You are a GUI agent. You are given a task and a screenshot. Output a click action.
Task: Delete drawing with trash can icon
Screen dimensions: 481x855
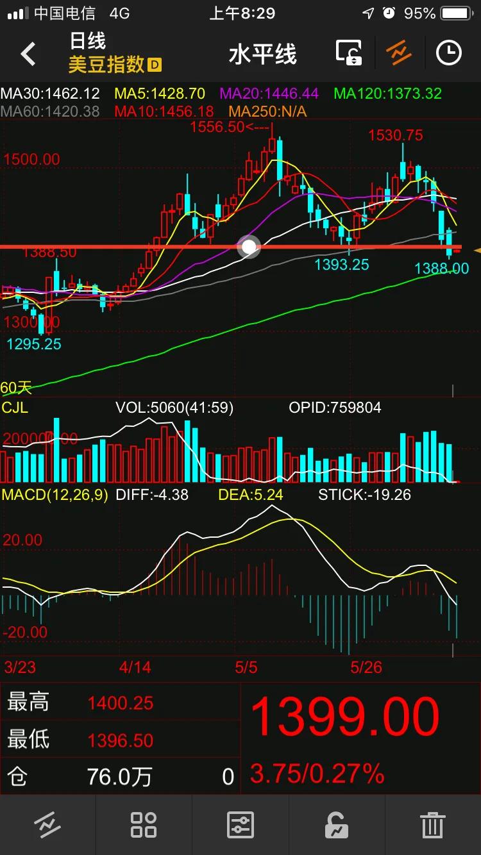pos(433,825)
